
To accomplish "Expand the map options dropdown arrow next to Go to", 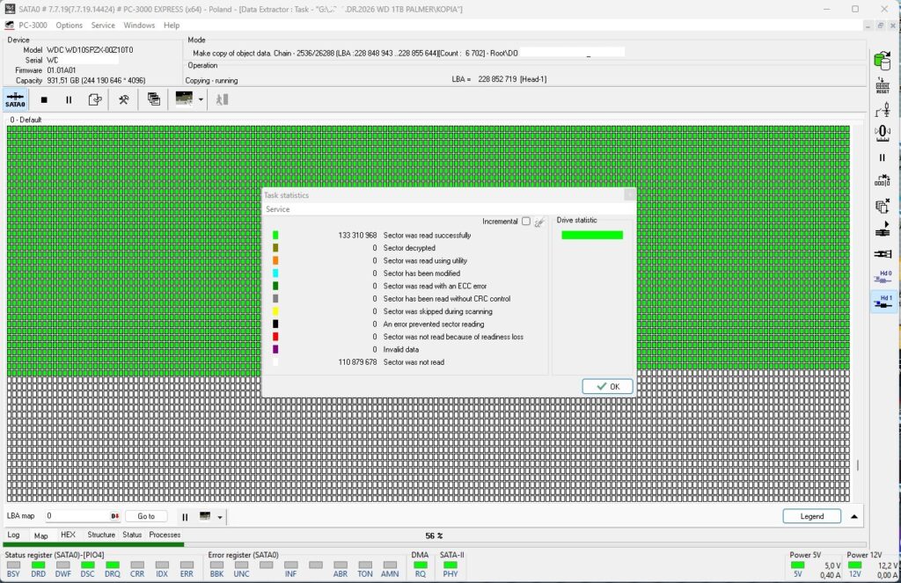I will pyautogui.click(x=219, y=517).
